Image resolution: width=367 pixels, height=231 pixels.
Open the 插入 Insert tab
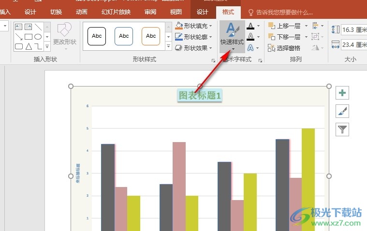click(5, 12)
